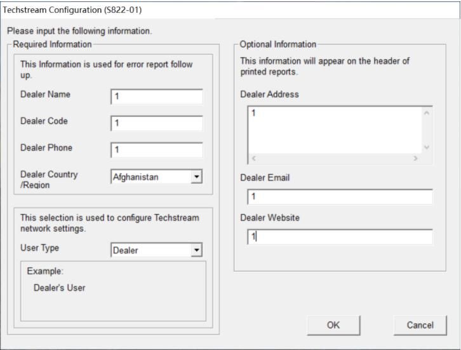This screenshot has height=350, width=461.
Task: Click the Dealer's User example text
Action: (60, 288)
